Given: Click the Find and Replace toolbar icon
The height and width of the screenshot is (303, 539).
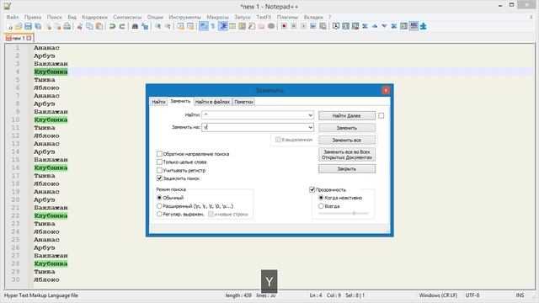Looking at the screenshot, I should pos(145,26).
